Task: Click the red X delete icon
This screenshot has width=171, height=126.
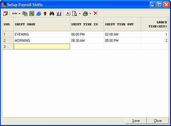Action: pyautogui.click(x=96, y=13)
